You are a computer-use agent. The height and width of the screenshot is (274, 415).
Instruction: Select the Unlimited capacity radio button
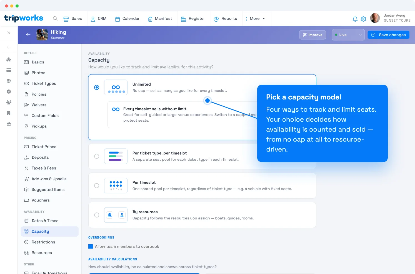tap(97, 88)
